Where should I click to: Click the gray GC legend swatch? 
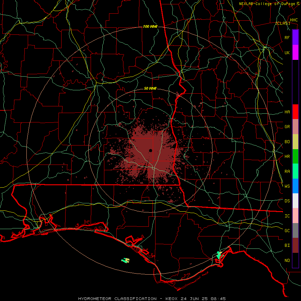(x=295, y=230)
